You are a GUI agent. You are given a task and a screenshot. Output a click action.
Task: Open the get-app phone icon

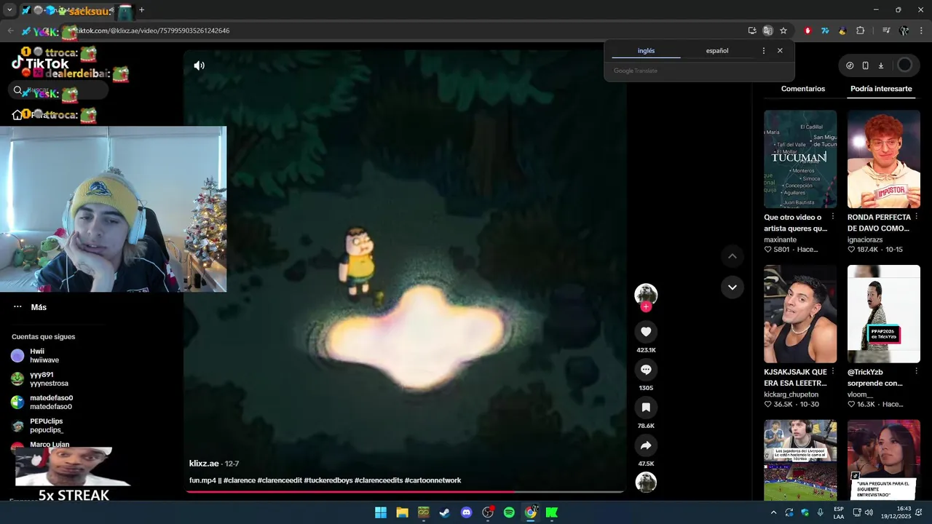(865, 65)
